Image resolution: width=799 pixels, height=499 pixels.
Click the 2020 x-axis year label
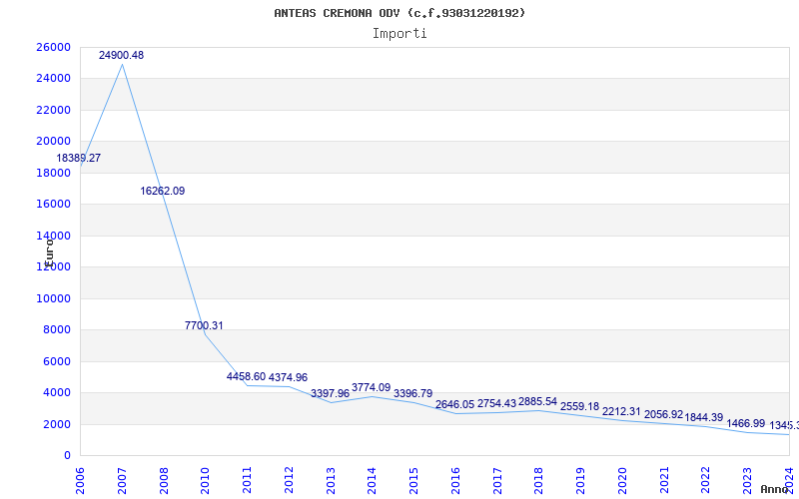[x=622, y=481]
